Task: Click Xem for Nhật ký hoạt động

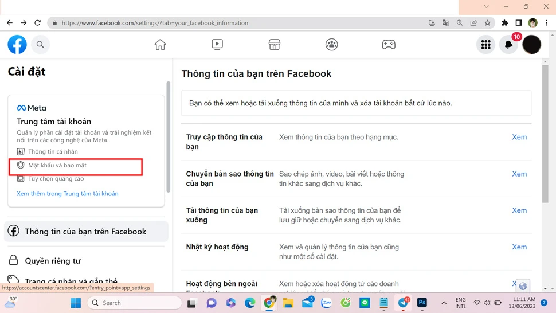Action: point(519,247)
